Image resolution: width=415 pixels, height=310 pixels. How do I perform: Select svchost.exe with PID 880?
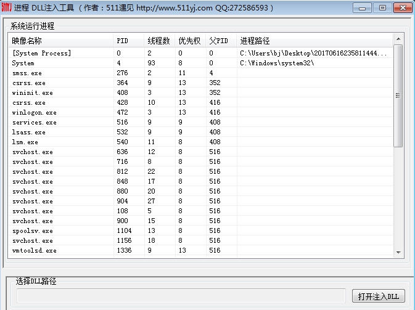click(200, 191)
